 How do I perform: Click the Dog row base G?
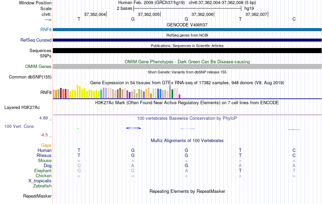coord(186,165)
